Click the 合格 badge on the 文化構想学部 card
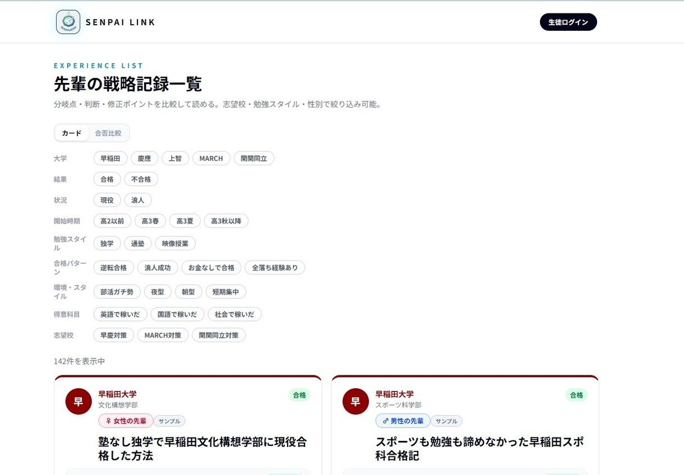Screen dimensions: 684x475 pyautogui.click(x=299, y=395)
